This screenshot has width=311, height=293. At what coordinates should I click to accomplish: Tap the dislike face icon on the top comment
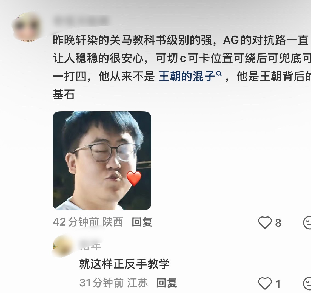[307, 222]
